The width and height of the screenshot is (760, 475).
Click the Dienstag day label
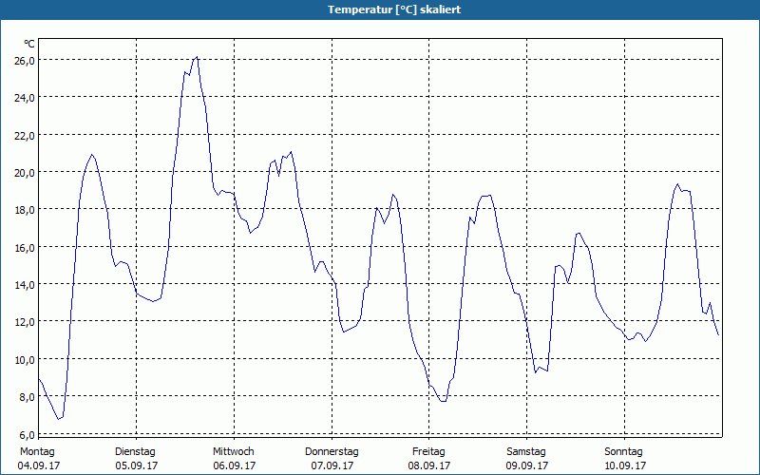pos(135,452)
